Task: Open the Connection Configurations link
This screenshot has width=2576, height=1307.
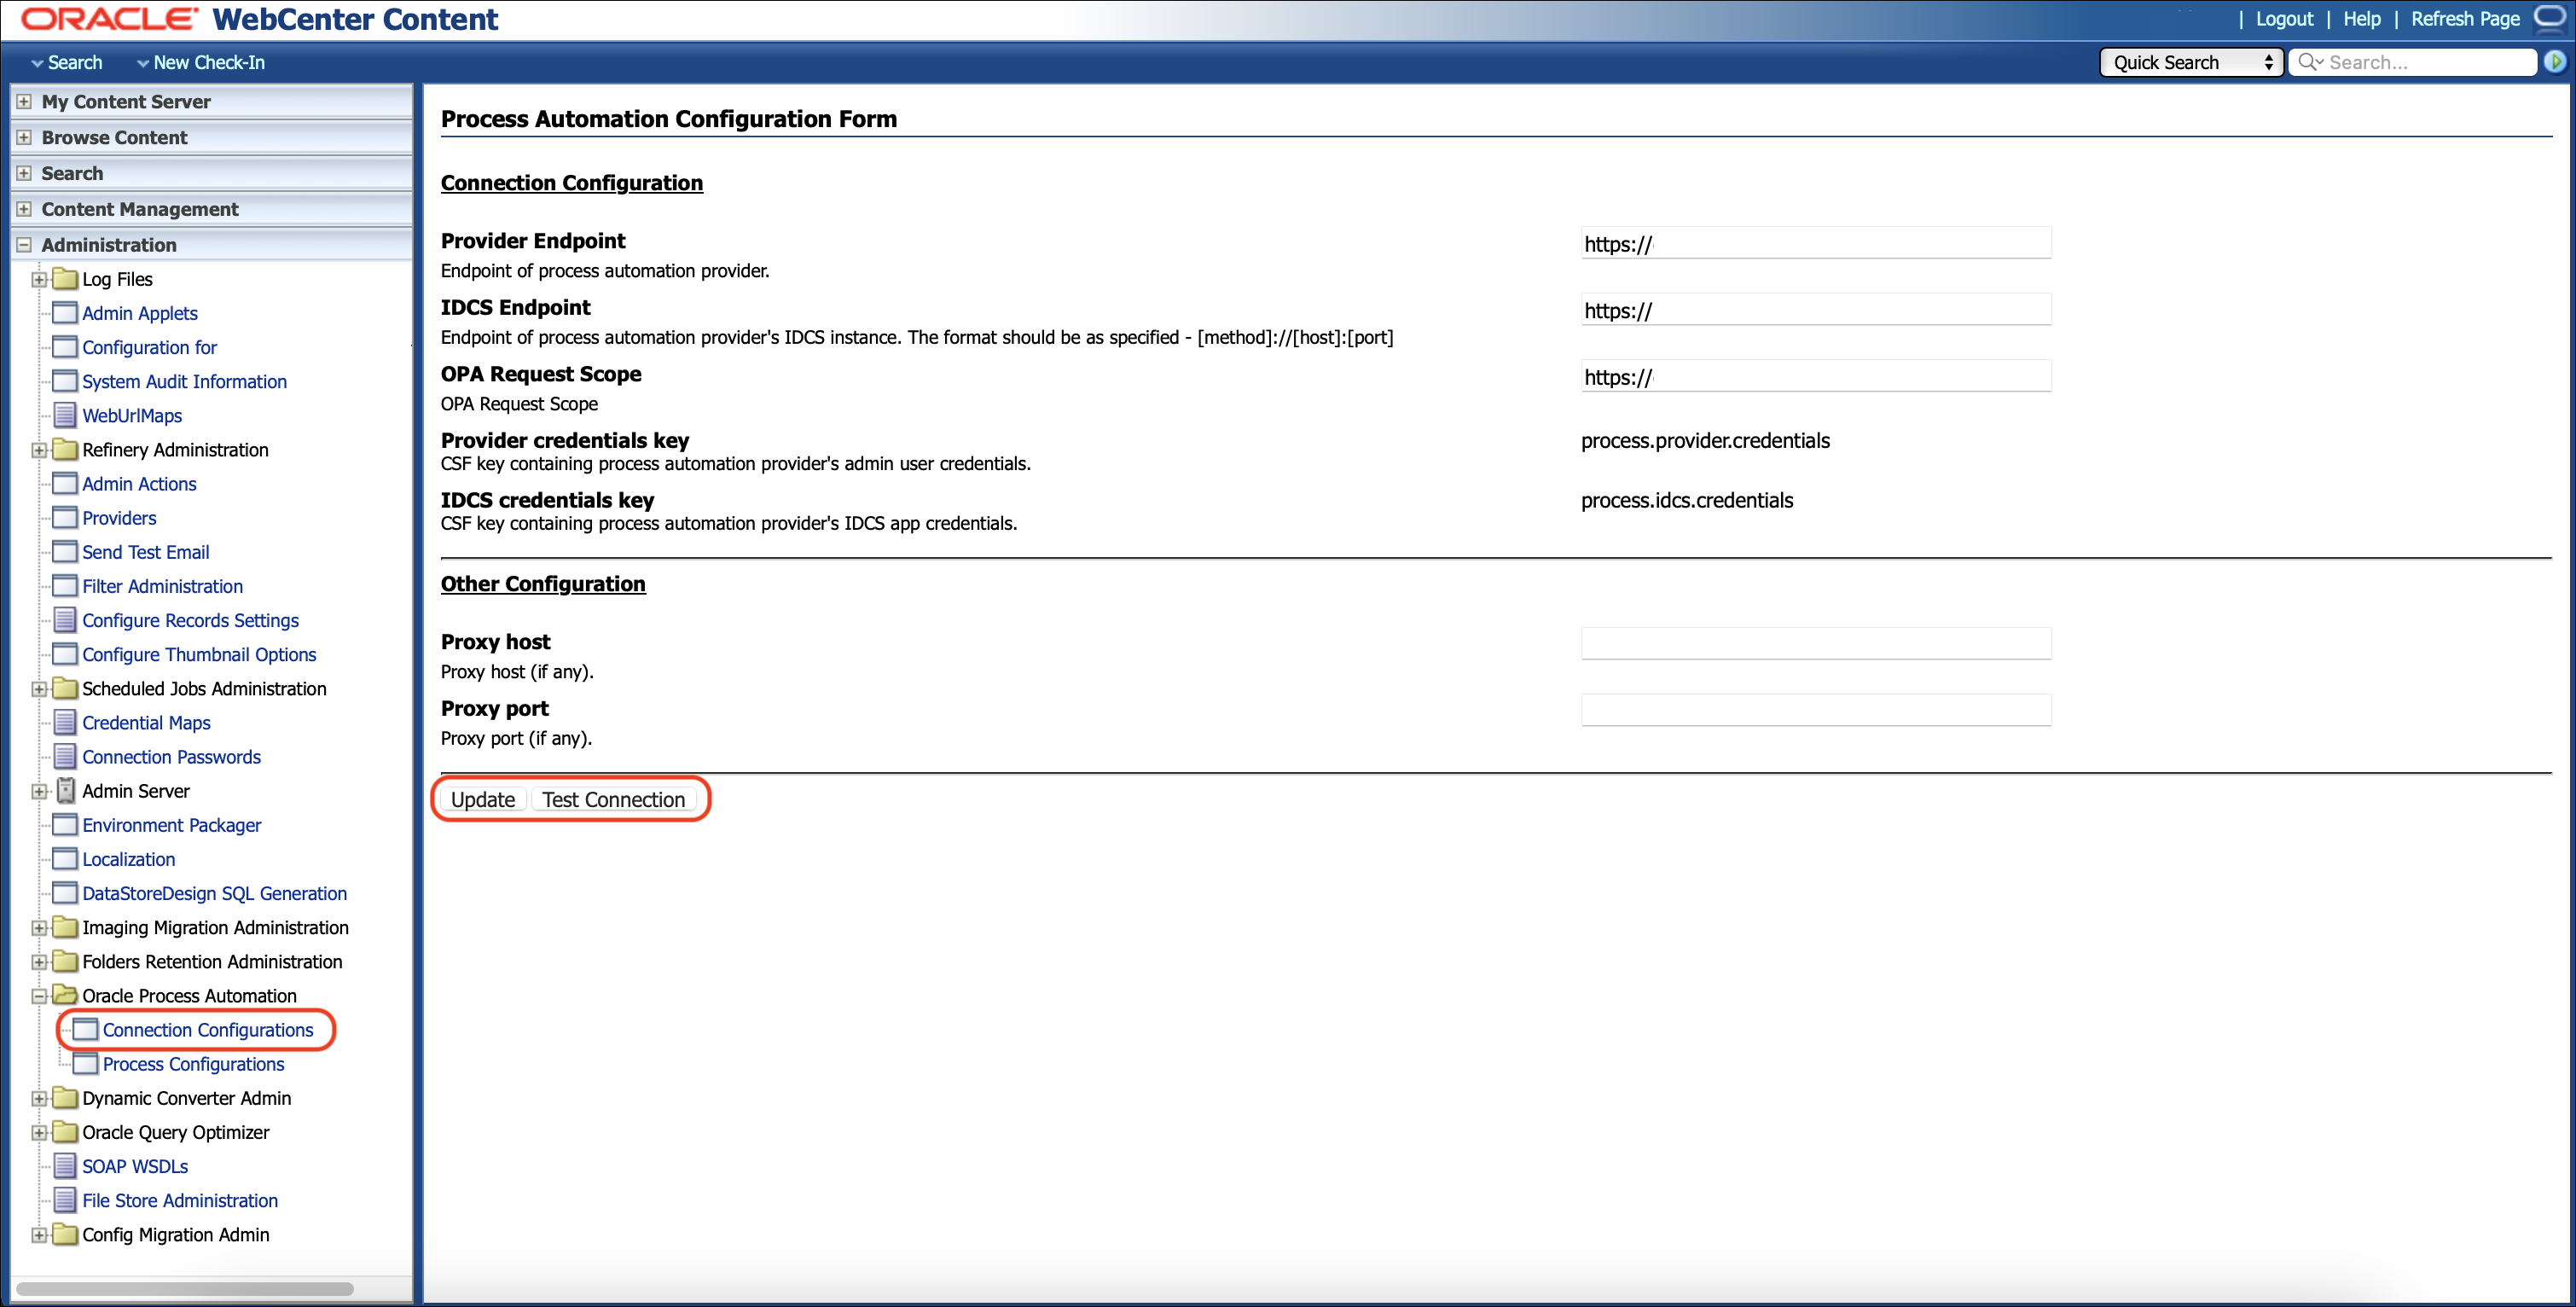Action: pyautogui.click(x=208, y=1029)
